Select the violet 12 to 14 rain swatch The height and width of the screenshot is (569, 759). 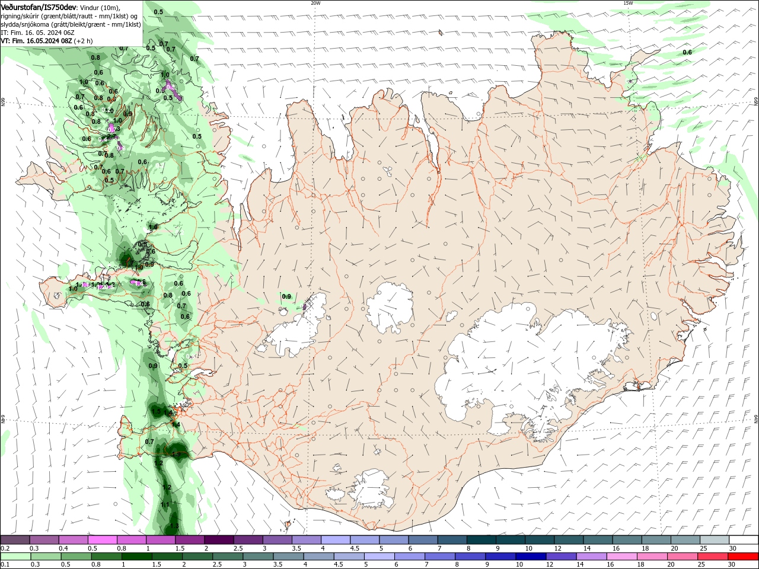pyautogui.click(x=561, y=557)
